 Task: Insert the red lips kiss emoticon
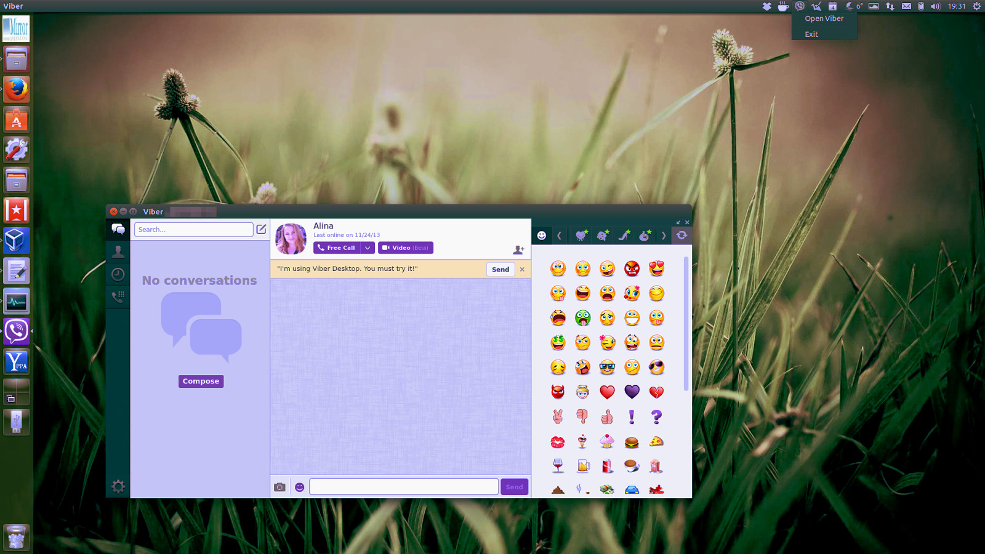pyautogui.click(x=558, y=441)
